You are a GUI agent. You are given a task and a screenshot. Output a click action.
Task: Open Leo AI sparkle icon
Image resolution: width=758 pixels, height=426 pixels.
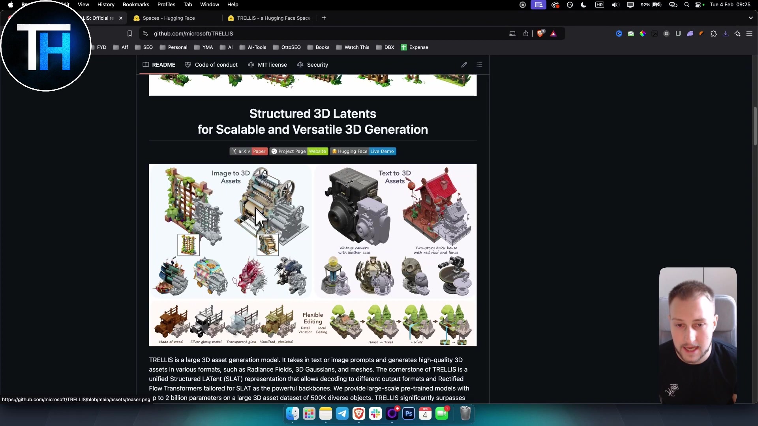pyautogui.click(x=737, y=34)
